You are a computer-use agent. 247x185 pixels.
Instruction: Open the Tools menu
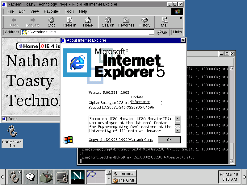69,11
